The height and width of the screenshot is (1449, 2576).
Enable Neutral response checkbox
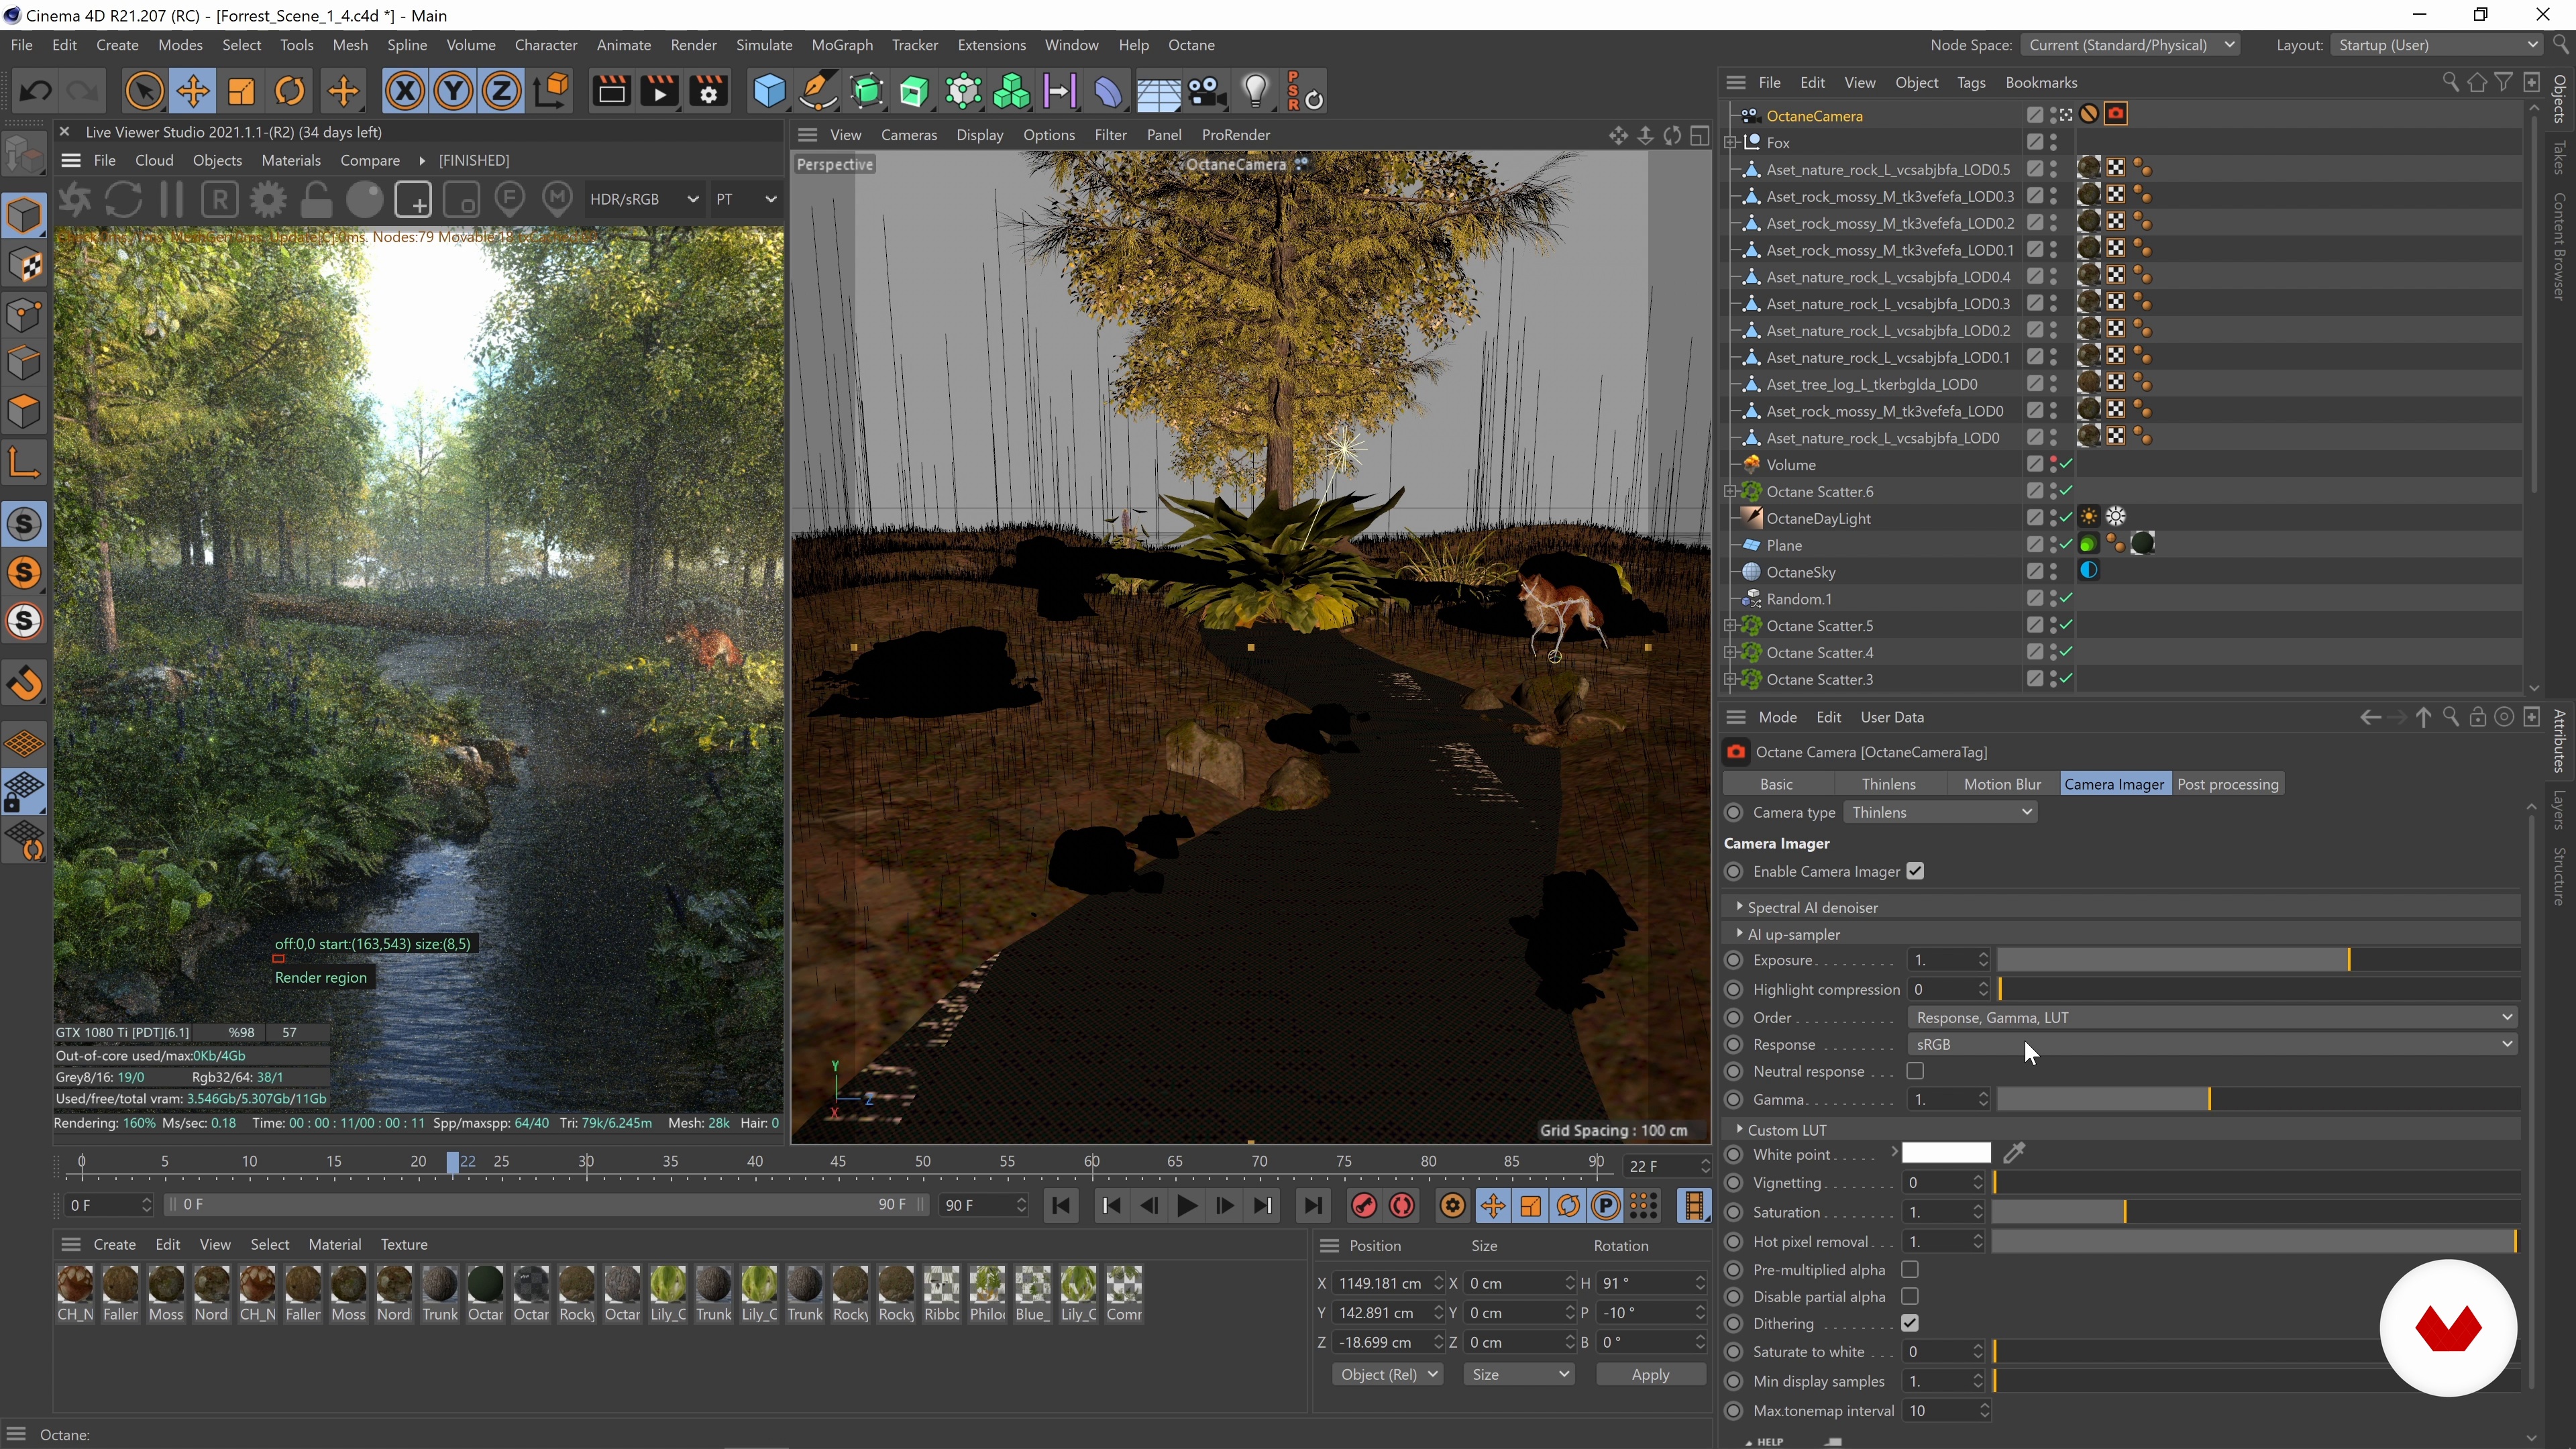[x=1915, y=1071]
